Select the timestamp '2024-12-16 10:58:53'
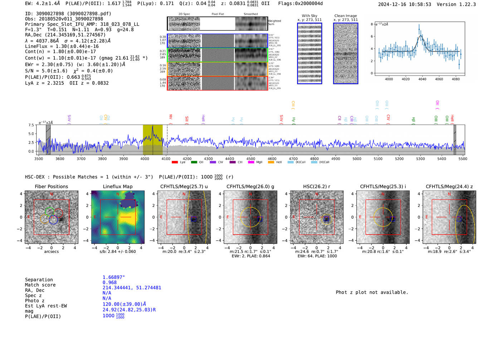 click(405, 4)
